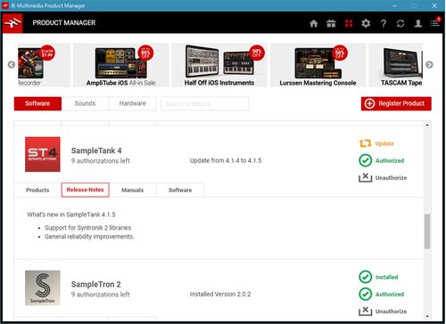Open help with the question mark icon
The width and height of the screenshot is (446, 324).
tap(384, 23)
